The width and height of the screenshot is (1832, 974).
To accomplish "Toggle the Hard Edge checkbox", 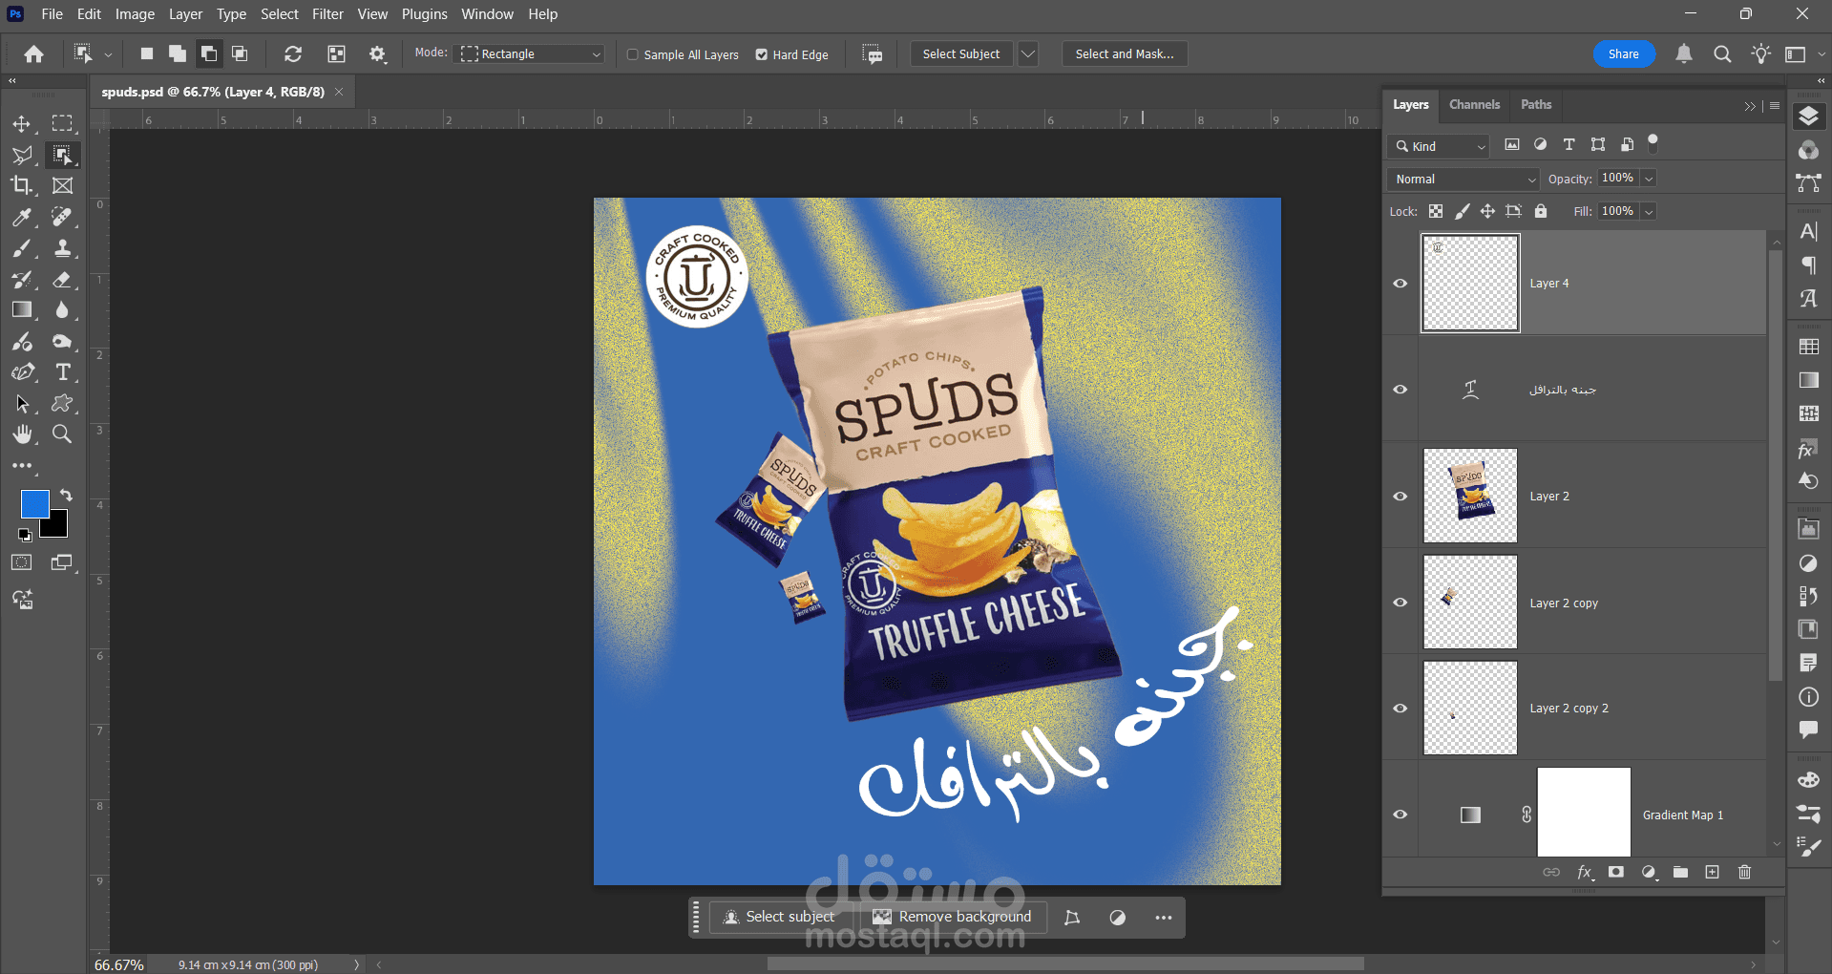I will point(761,54).
